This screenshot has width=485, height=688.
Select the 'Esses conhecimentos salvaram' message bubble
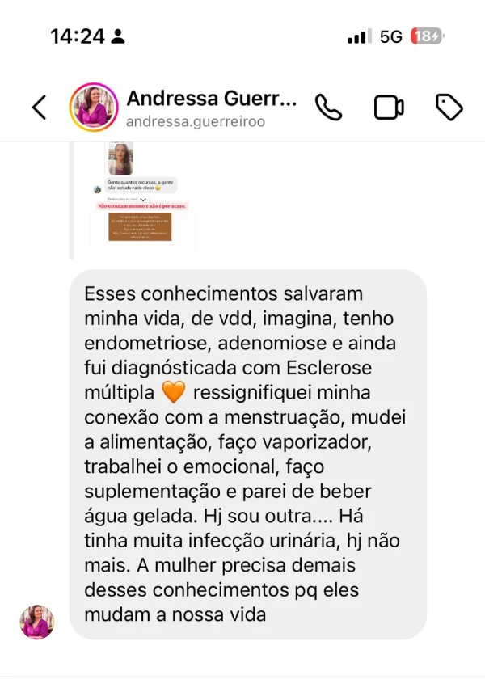248,454
